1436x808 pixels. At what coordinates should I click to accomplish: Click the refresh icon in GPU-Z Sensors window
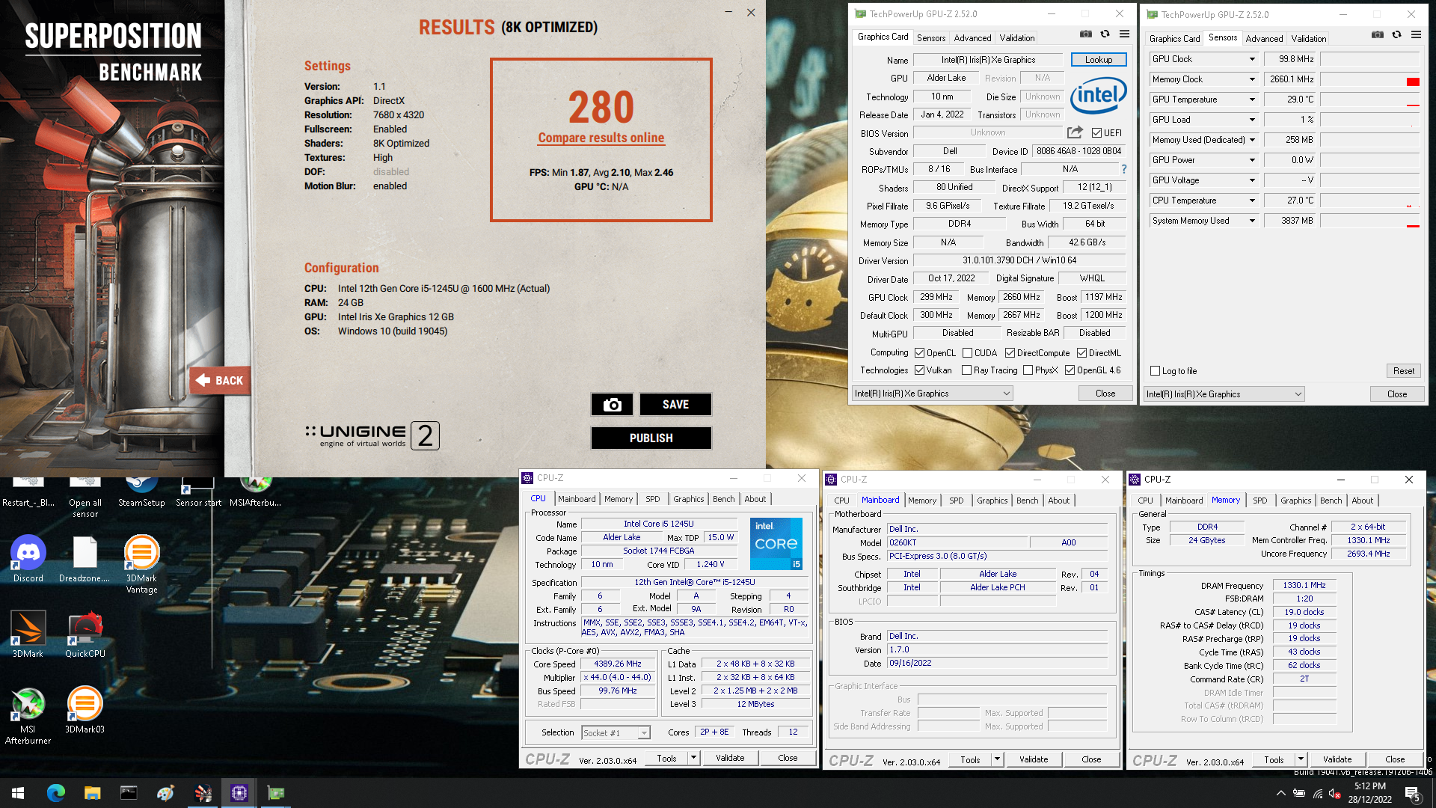click(x=1396, y=35)
